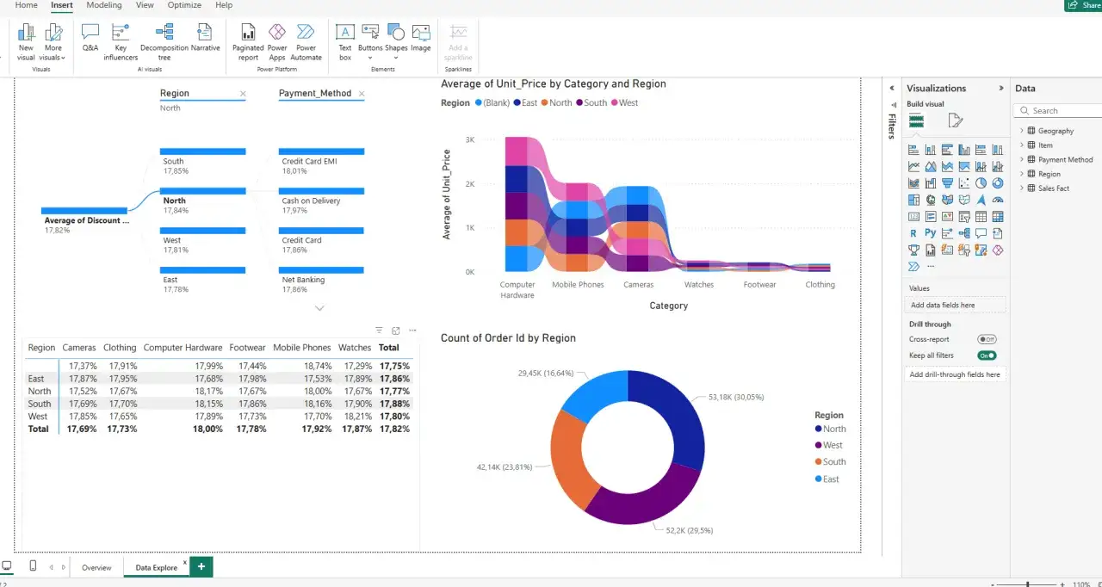Click the South swatch in donut legend
The height and width of the screenshot is (587, 1102).
pos(818,462)
